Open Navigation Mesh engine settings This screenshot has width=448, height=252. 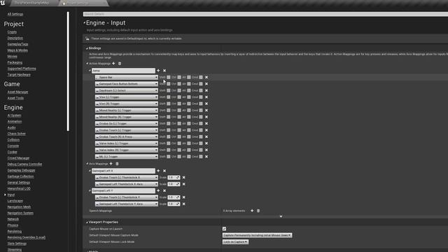19,207
